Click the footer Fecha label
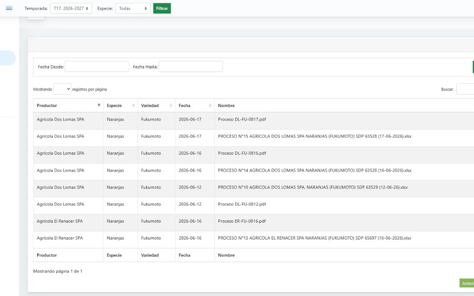 tap(184, 255)
